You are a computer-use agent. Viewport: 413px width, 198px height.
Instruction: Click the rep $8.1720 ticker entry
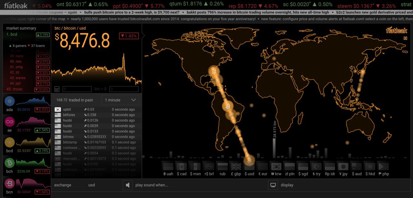click(253, 6)
